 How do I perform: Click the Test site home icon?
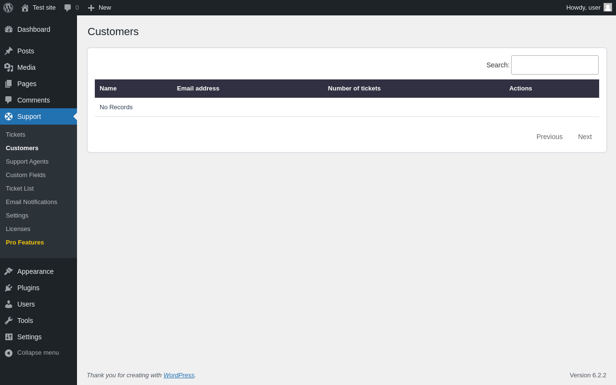[x=25, y=8]
